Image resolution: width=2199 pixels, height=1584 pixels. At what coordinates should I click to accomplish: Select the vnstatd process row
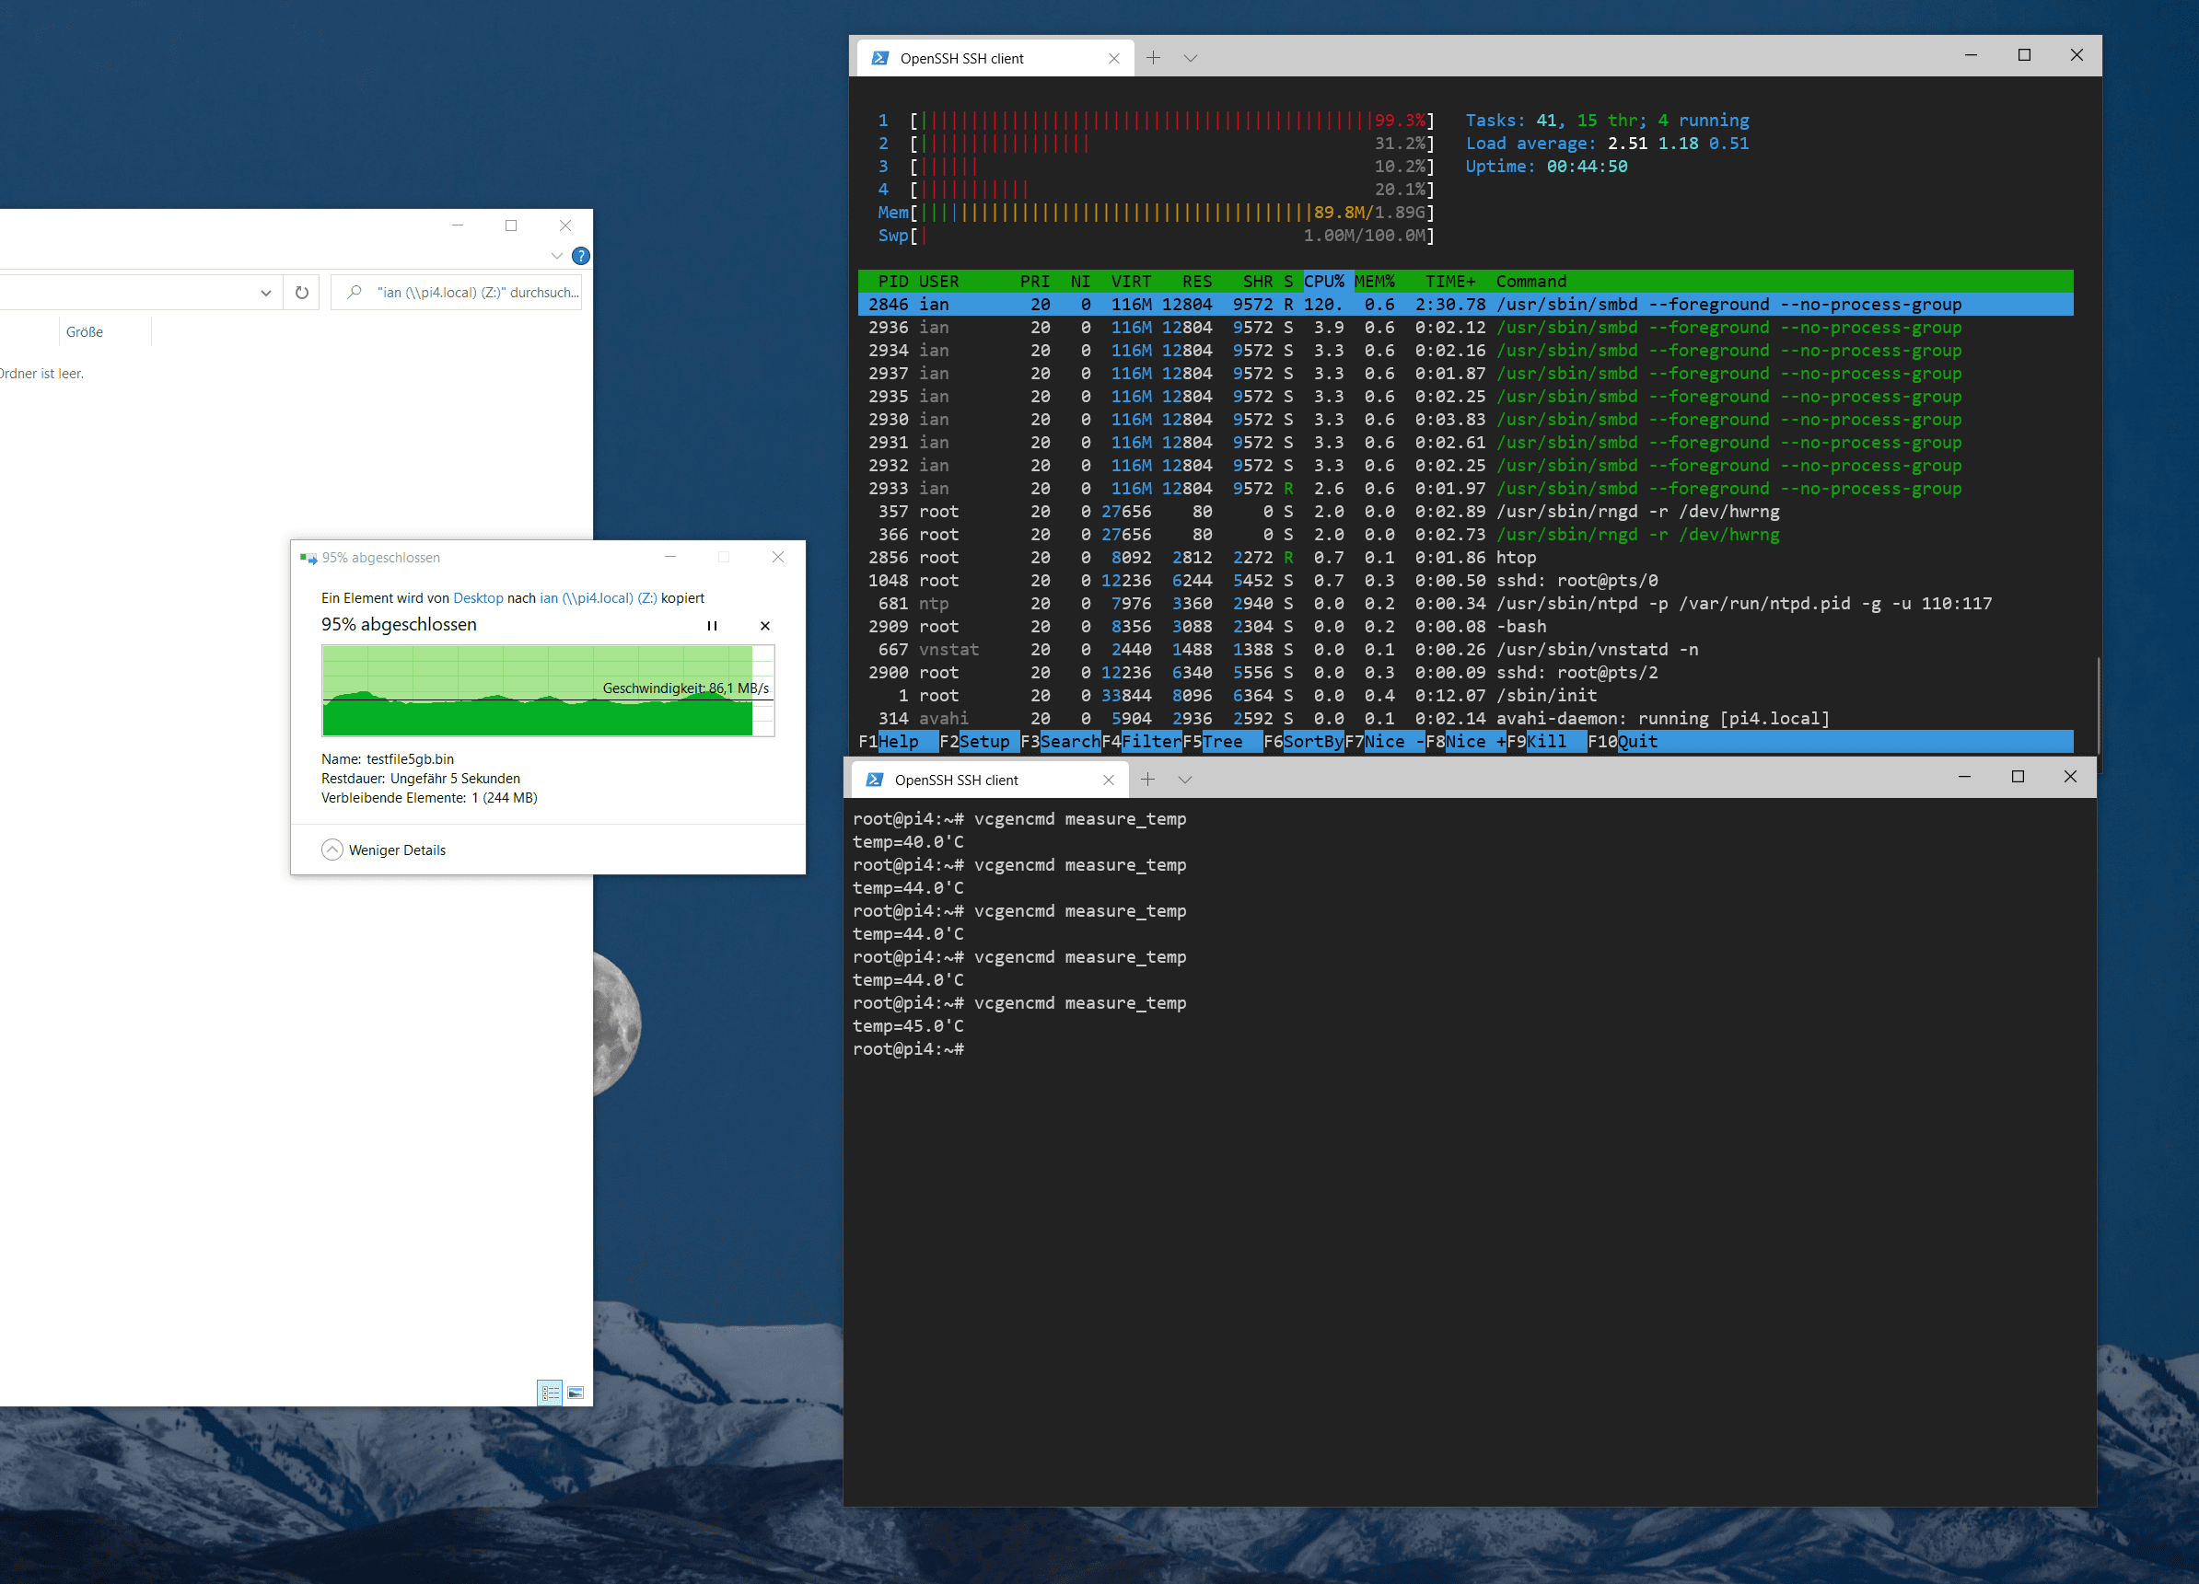click(1465, 650)
